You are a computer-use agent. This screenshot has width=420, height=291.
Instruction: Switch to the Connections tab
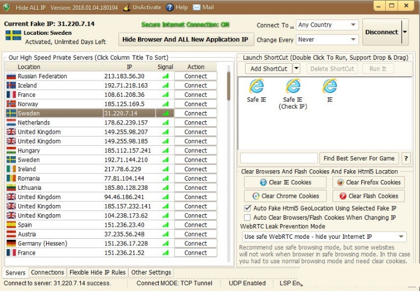click(47, 273)
